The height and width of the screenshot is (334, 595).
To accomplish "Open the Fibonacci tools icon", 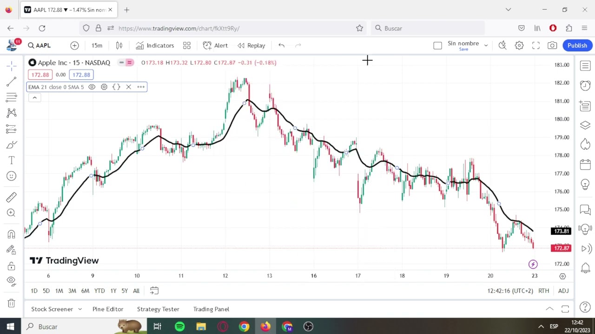I will [12, 97].
